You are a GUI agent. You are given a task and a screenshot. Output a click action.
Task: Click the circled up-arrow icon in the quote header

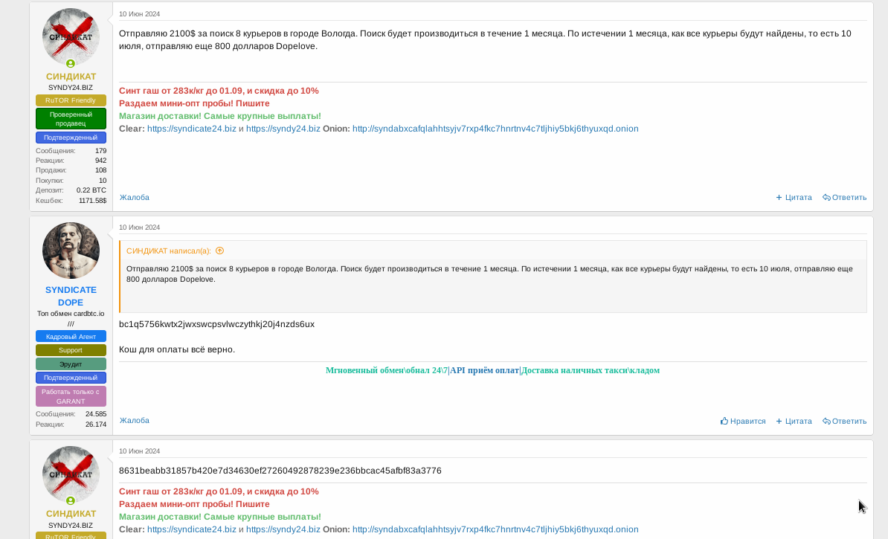coord(219,251)
